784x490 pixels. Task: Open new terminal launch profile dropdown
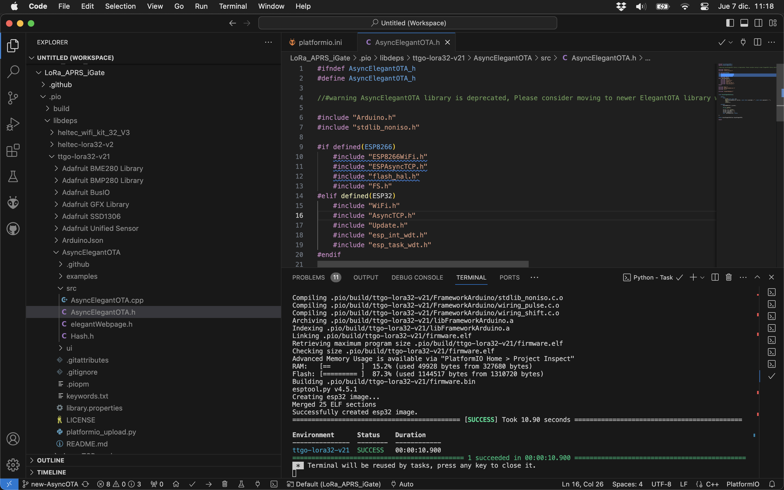coord(702,277)
